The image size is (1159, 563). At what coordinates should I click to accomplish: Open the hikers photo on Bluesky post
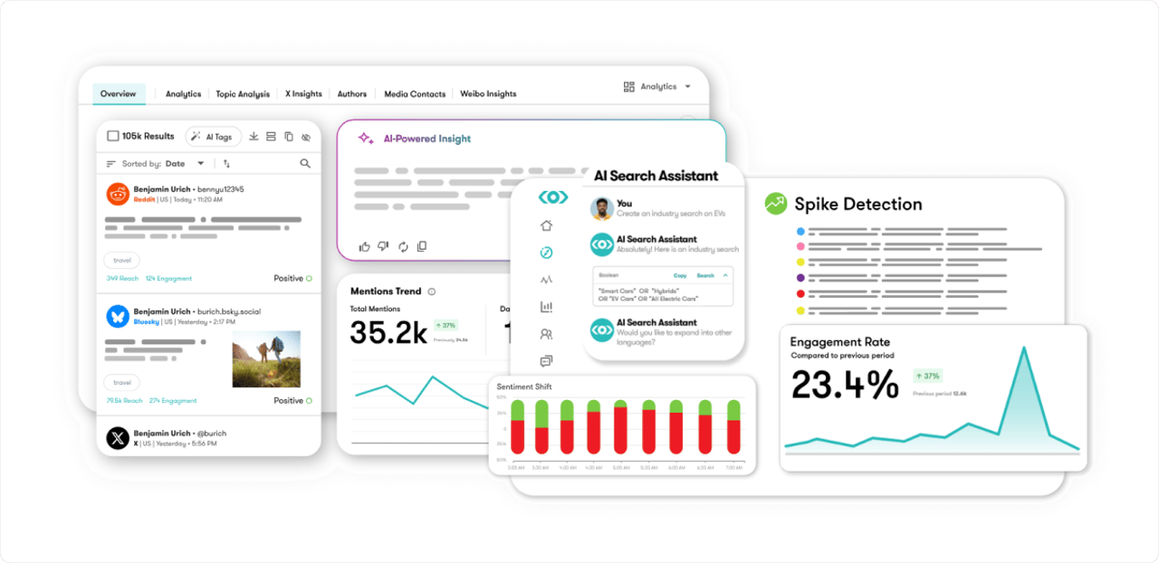pyautogui.click(x=266, y=359)
